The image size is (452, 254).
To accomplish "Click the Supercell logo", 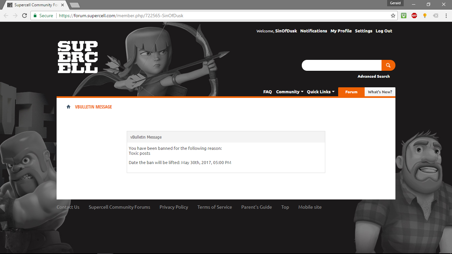I will [x=78, y=57].
